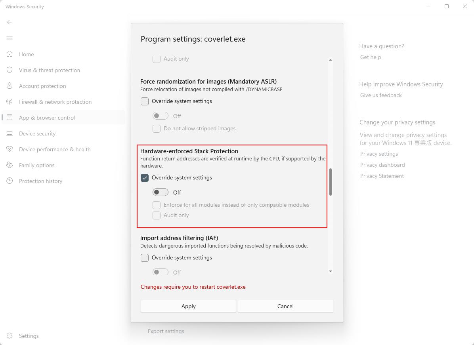Expand the hamburger navigation menu

click(x=10, y=38)
